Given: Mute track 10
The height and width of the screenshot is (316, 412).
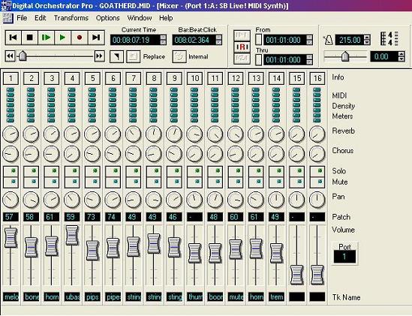Looking at the screenshot, I should (194, 182).
